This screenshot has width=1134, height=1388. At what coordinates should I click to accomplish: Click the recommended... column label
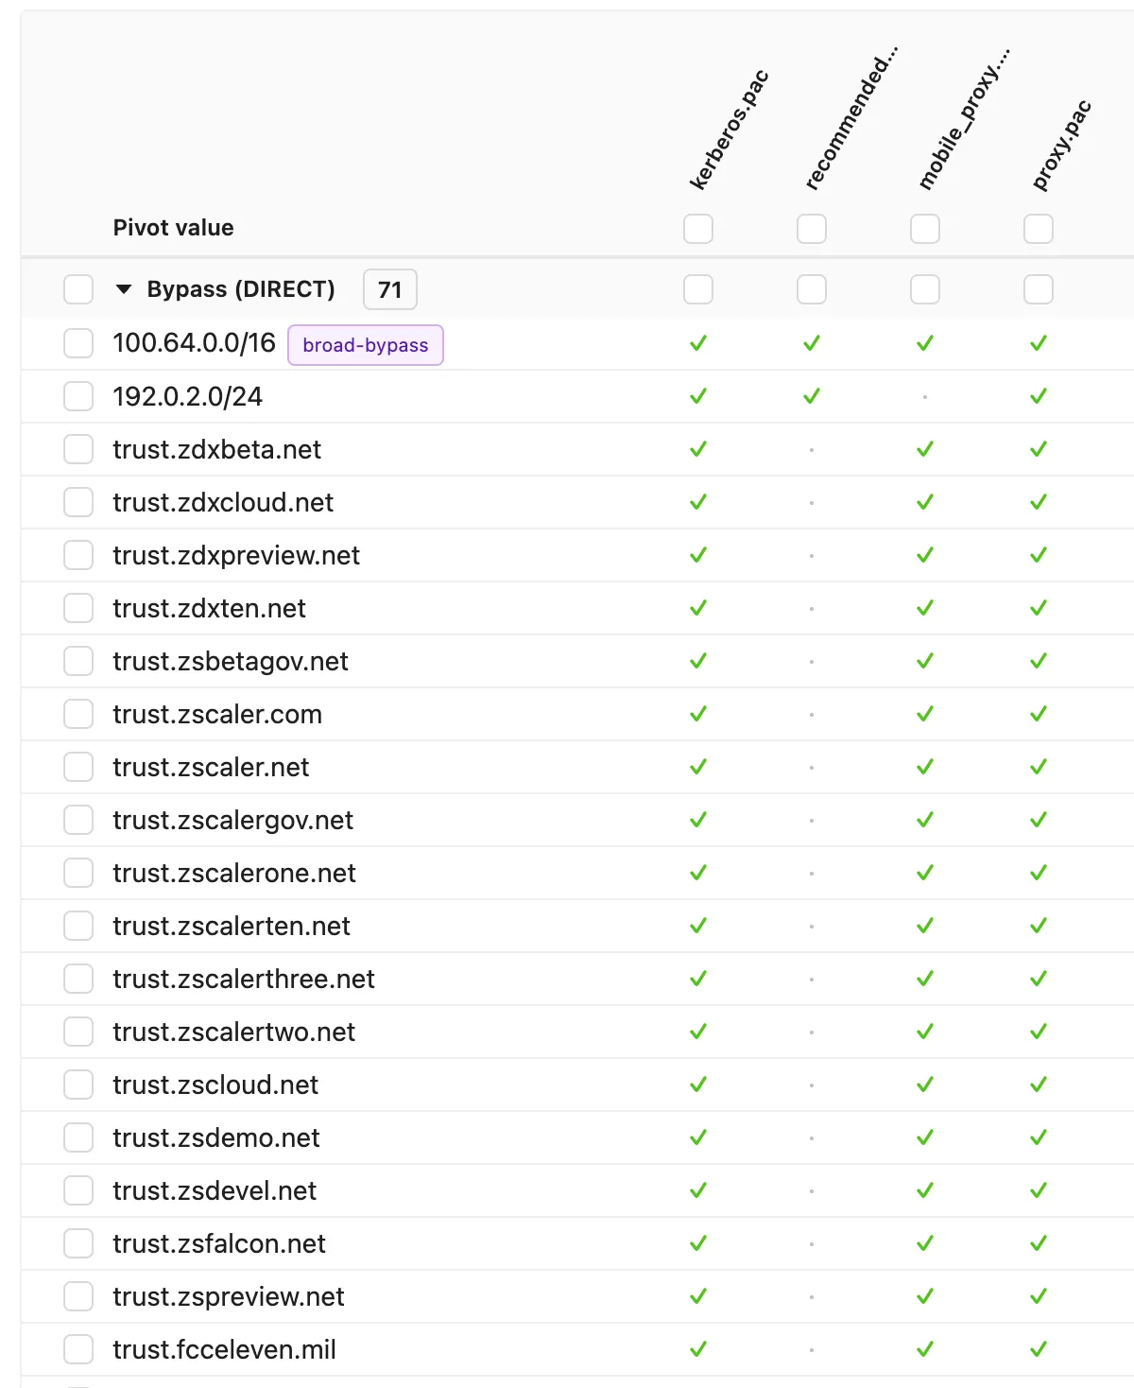coord(850,118)
